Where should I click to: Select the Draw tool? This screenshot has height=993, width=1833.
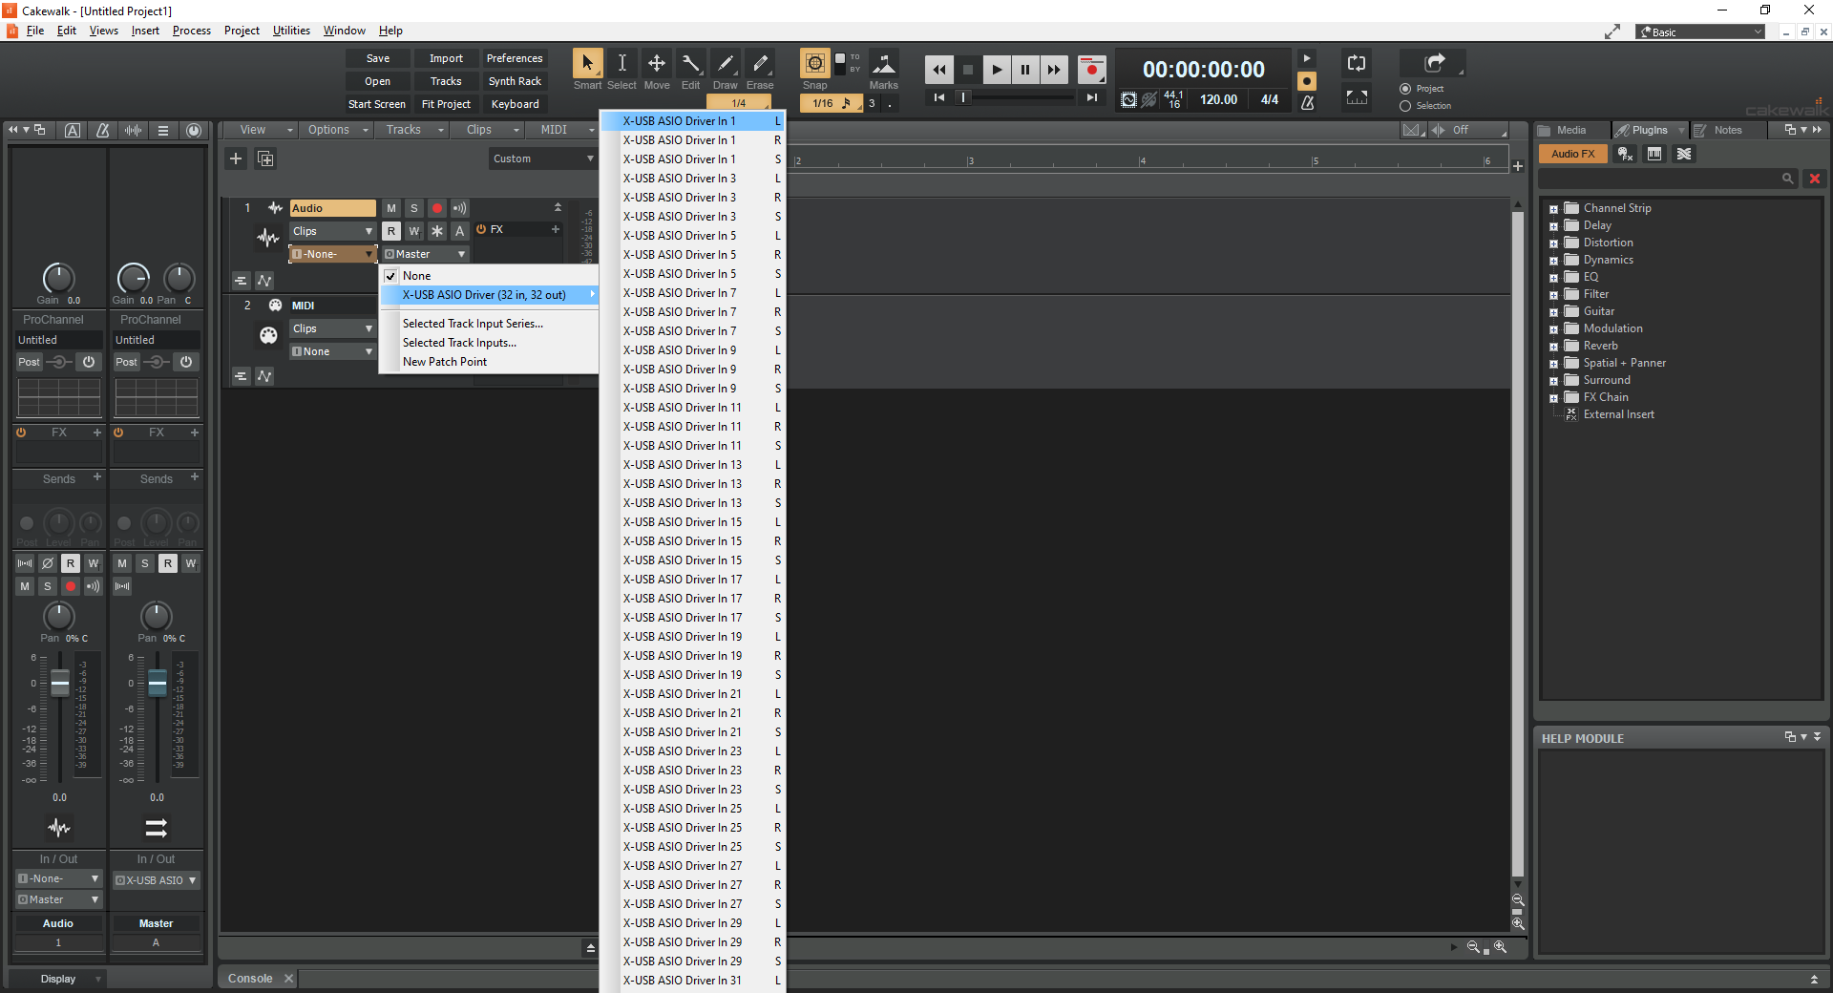pyautogui.click(x=726, y=64)
